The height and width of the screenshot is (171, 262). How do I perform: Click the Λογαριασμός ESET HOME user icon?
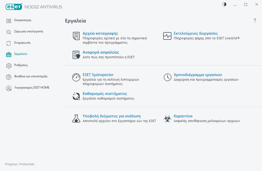pos(9,88)
